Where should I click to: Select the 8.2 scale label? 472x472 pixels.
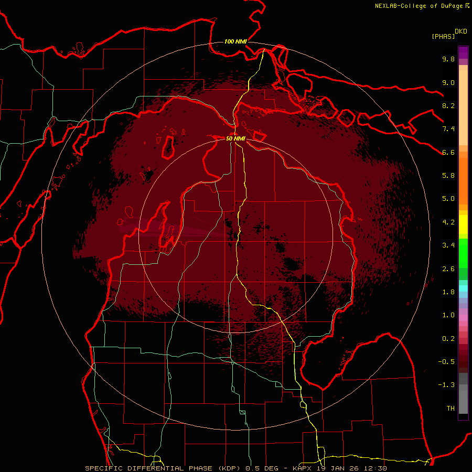448,105
